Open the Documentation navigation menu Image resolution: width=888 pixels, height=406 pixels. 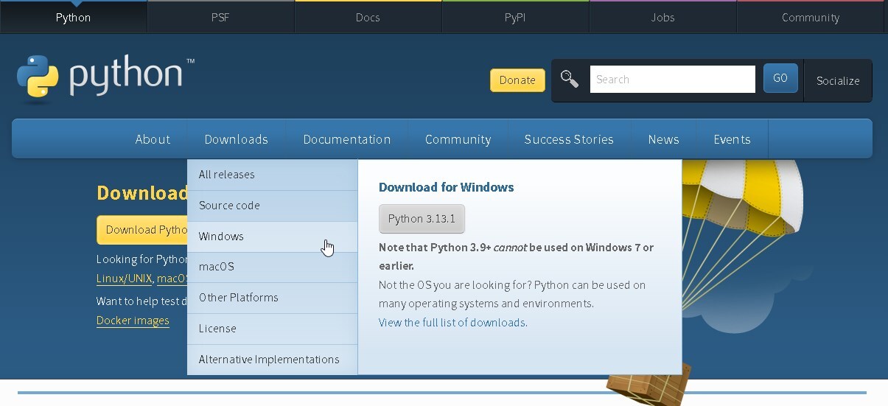(347, 139)
